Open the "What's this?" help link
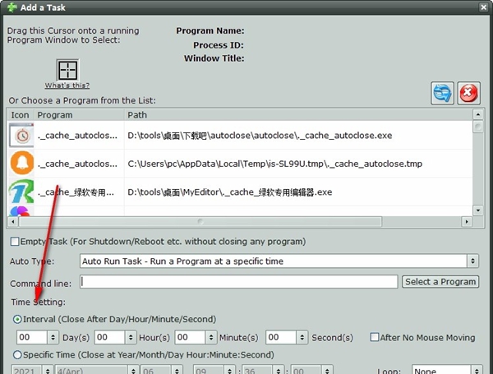493x374 pixels. [67, 85]
